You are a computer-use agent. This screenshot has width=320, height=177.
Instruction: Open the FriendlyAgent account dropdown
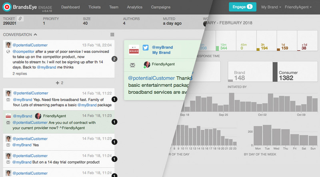click(x=298, y=7)
